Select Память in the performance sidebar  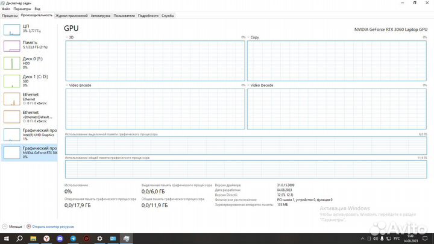(x=30, y=46)
